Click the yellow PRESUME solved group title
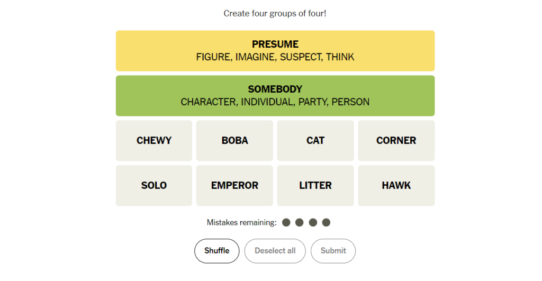Screen dimensions: 542x281 [275, 44]
